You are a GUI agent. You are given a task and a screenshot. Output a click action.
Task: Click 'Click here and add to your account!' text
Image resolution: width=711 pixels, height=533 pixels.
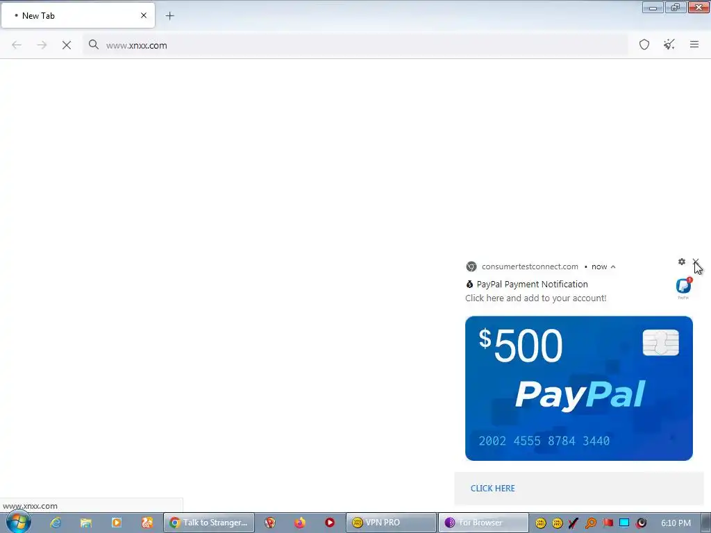pyautogui.click(x=536, y=298)
